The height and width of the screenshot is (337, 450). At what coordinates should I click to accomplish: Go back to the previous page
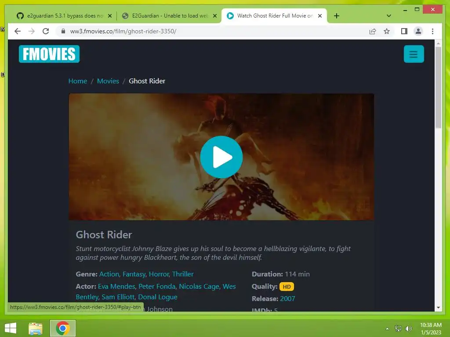coord(18,31)
